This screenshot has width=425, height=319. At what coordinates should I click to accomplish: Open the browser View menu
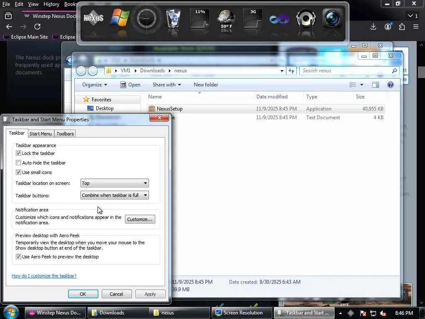coord(33,4)
